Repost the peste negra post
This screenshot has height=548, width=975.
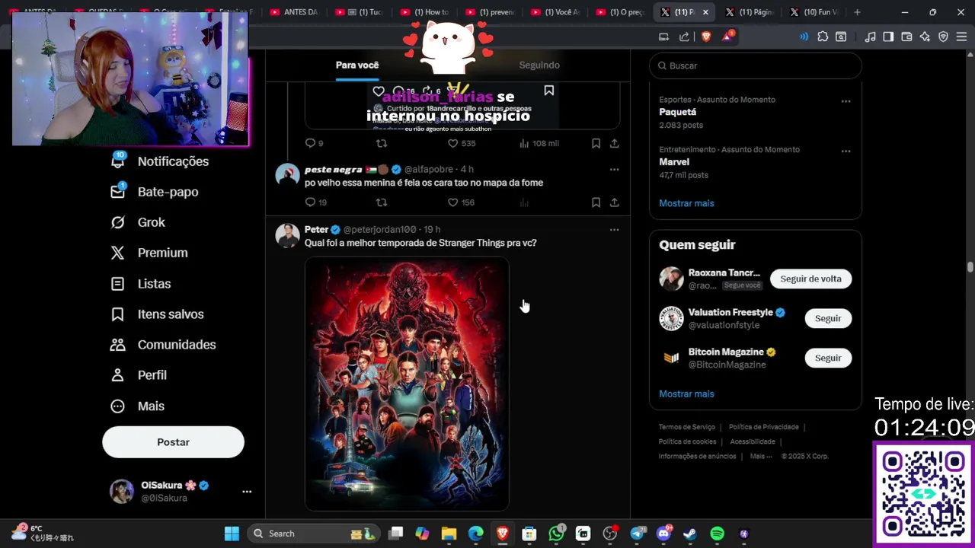pyautogui.click(x=382, y=202)
